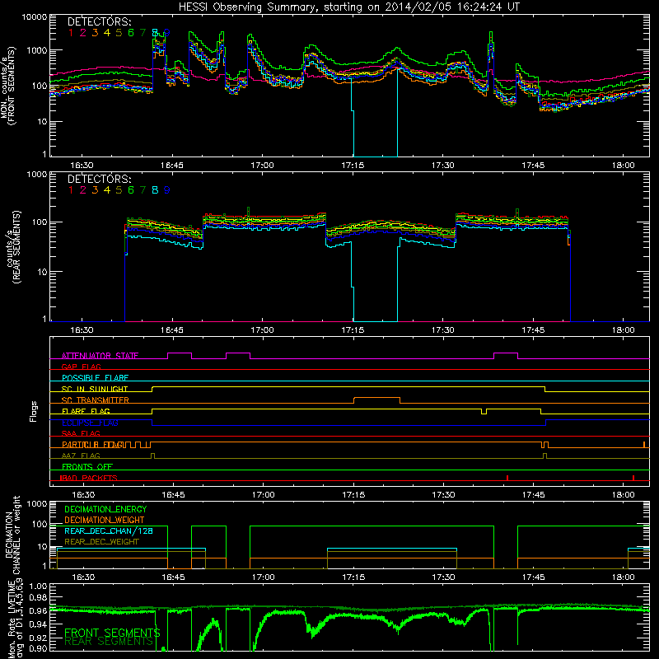Viewport: 659px width, 659px height.
Task: Click the PARTICLE_FLAG label
Action: point(93,445)
